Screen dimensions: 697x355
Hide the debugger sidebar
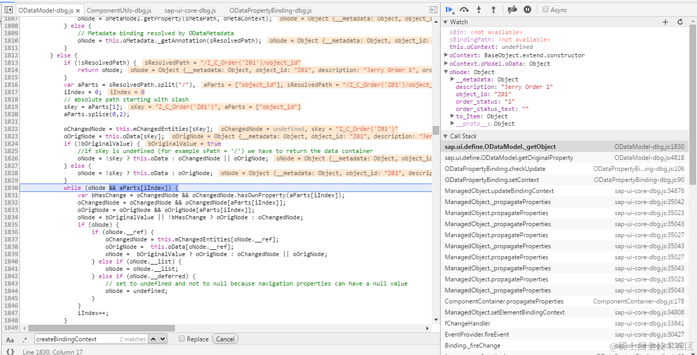point(433,10)
